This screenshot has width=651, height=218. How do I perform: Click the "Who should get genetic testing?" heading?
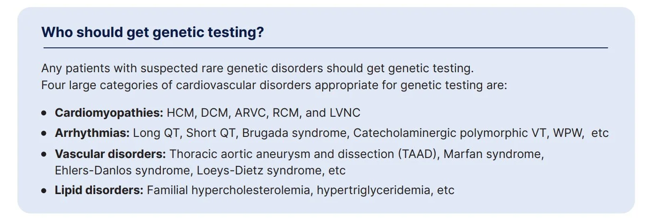point(152,32)
